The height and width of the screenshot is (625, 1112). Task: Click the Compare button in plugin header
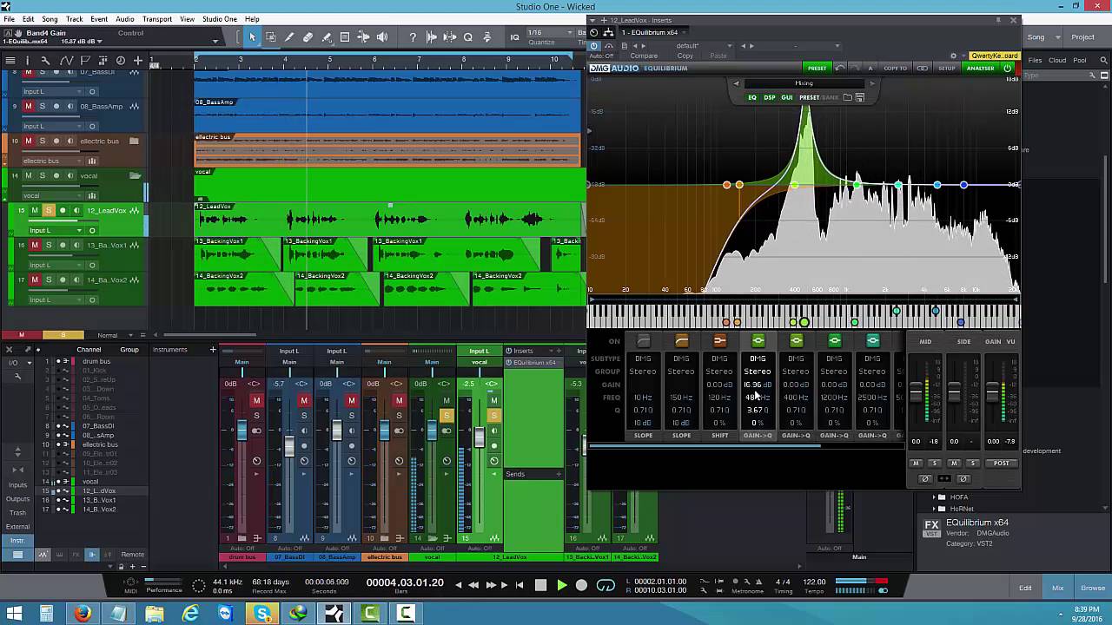click(x=644, y=56)
